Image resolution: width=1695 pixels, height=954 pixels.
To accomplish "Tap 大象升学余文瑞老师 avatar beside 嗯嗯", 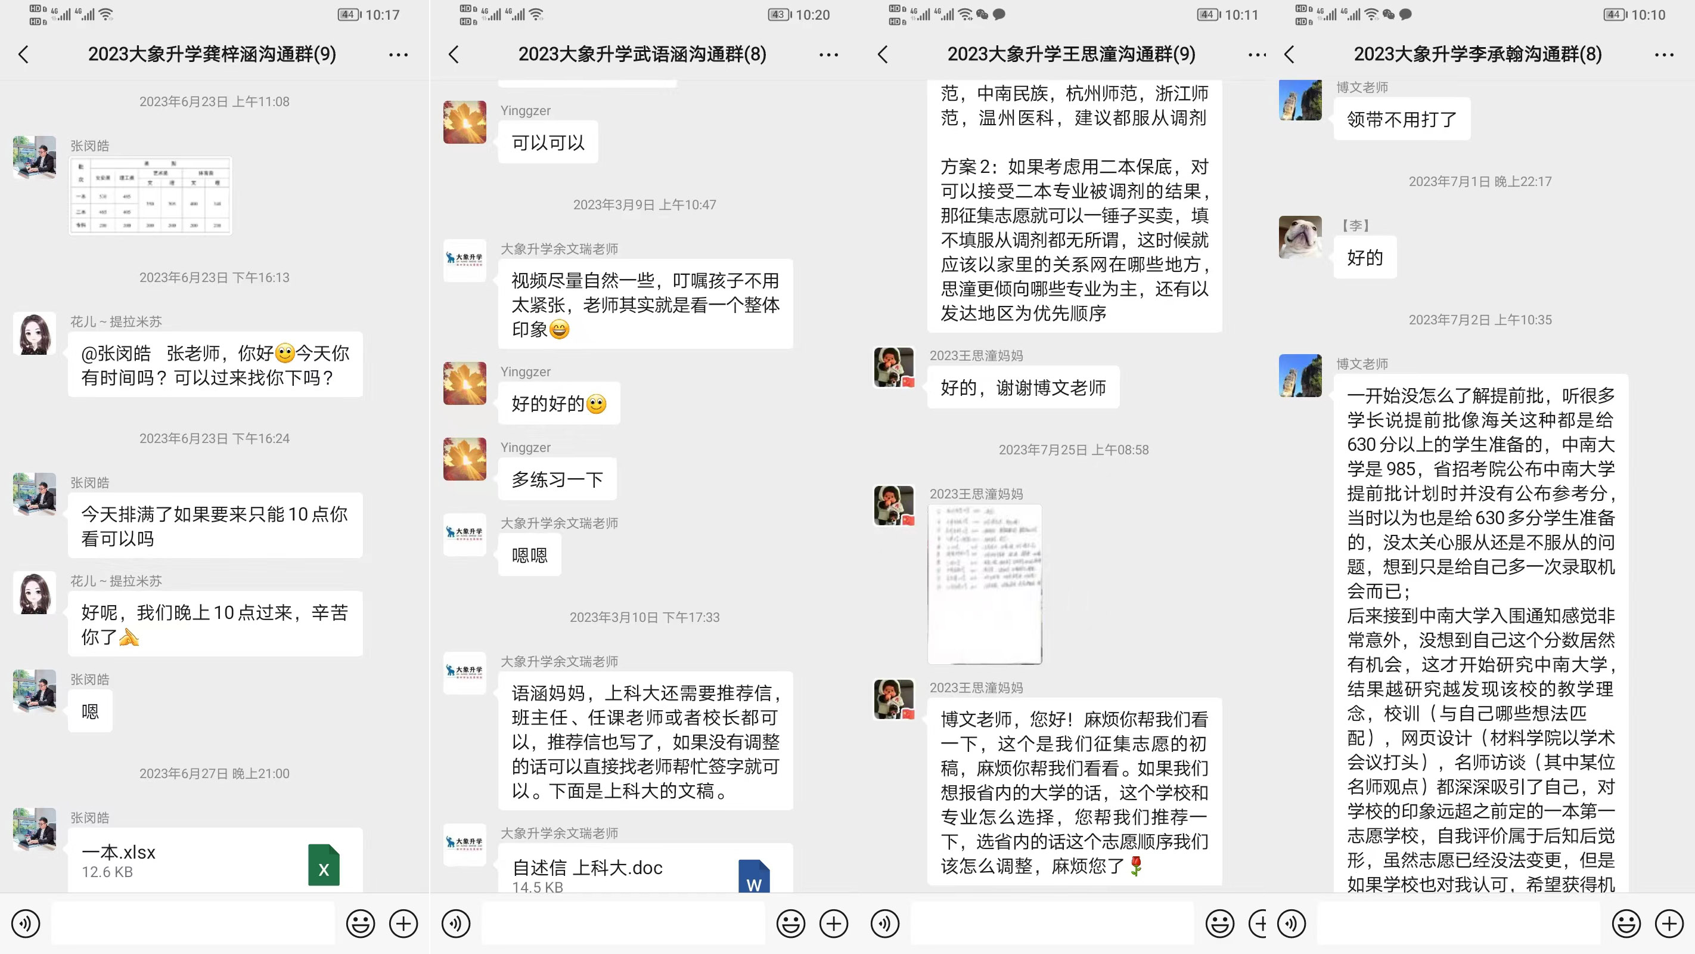I will tap(464, 535).
